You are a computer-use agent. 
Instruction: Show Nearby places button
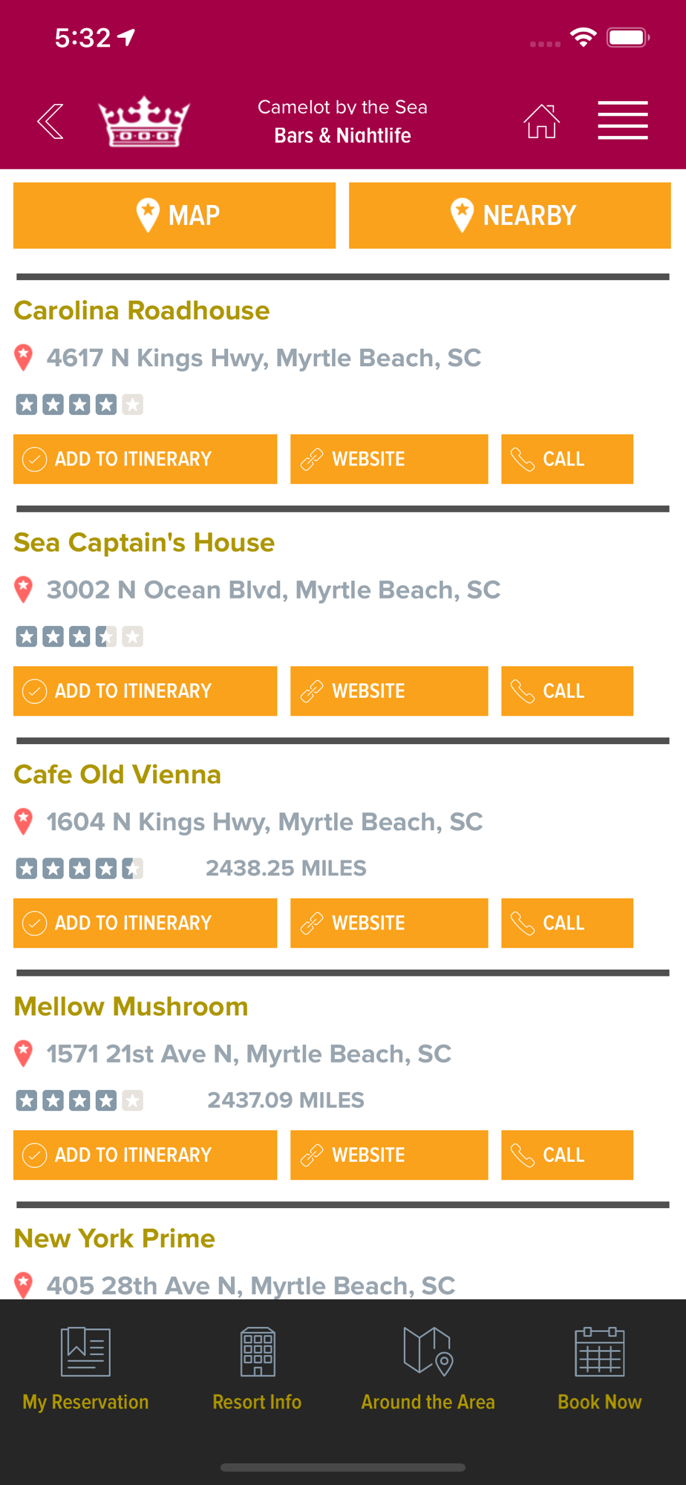click(x=510, y=215)
